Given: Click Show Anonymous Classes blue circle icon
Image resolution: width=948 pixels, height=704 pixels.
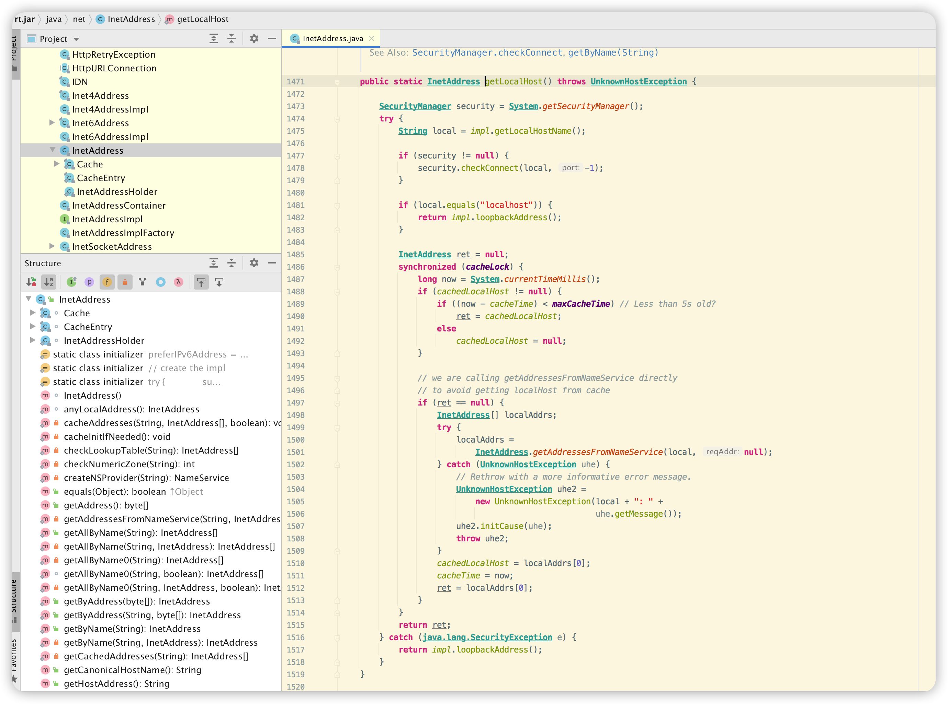Looking at the screenshot, I should [161, 282].
